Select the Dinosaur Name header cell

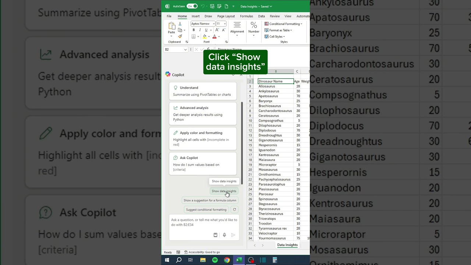point(276,81)
